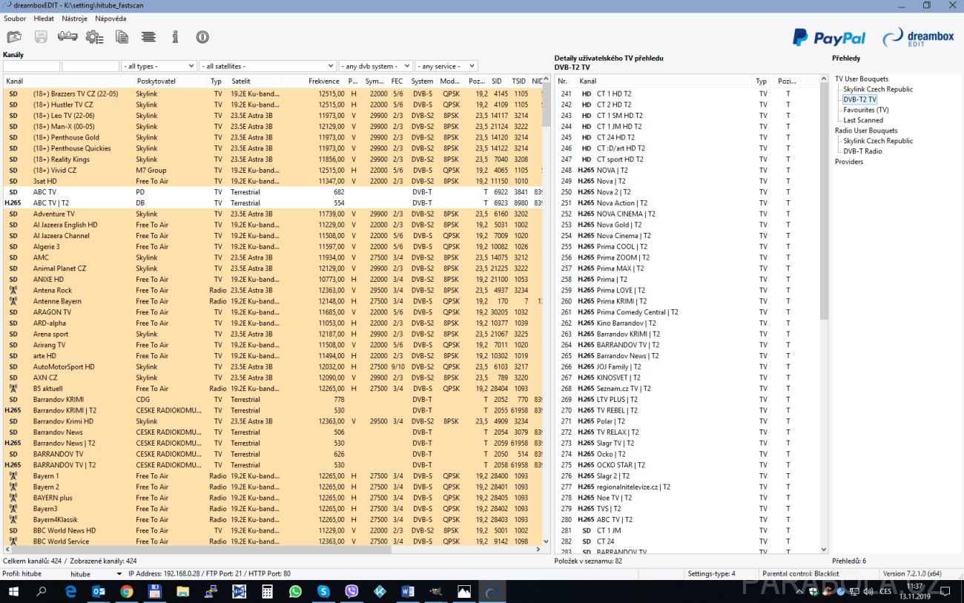Open the FTP transfer toolbar icon

(67, 36)
